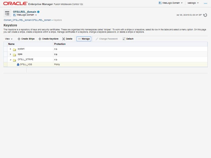Open WebLogic Domain dropdown below domain name
The height and width of the screenshot is (158, 211).
click(x=25, y=15)
